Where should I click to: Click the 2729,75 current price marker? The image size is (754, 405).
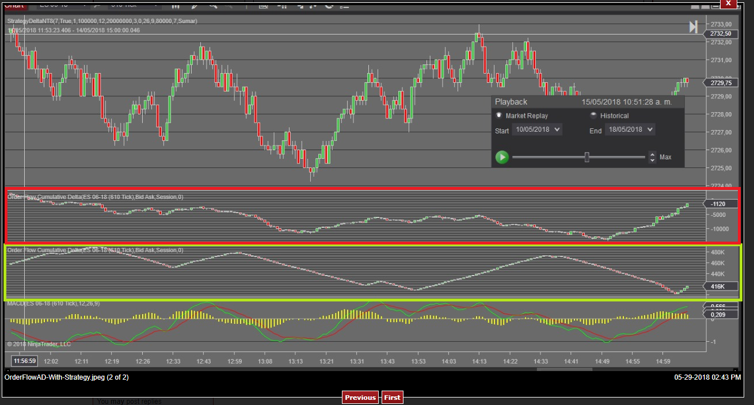point(720,83)
